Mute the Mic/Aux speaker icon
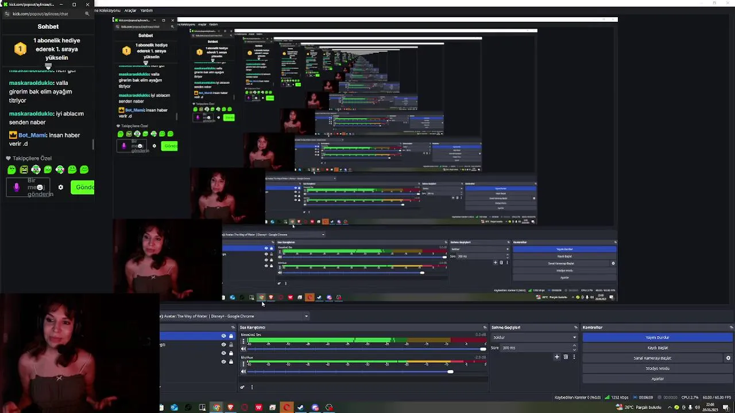 [x=243, y=372]
